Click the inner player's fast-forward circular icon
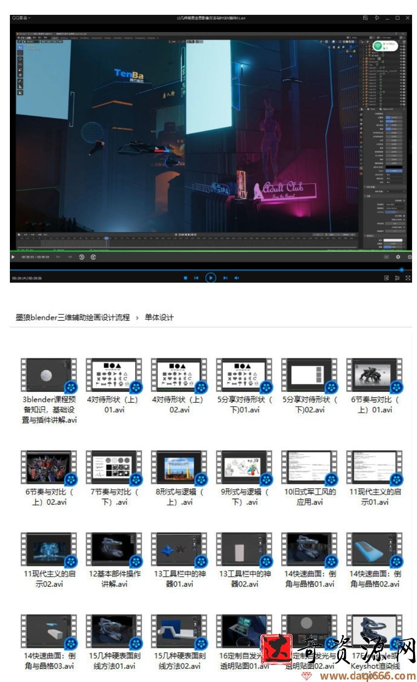Image resolution: width=417 pixels, height=682 pixels. (93, 257)
